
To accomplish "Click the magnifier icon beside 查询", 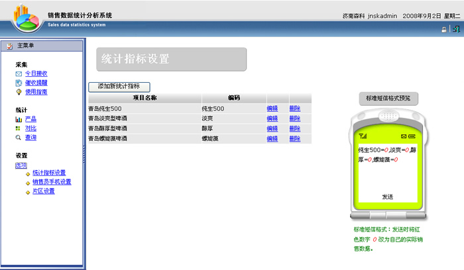I will point(19,138).
